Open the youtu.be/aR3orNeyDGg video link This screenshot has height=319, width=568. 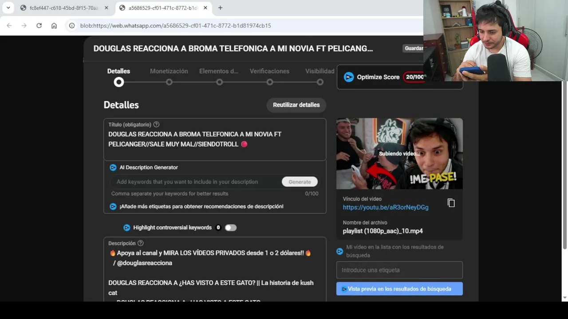pos(386,207)
